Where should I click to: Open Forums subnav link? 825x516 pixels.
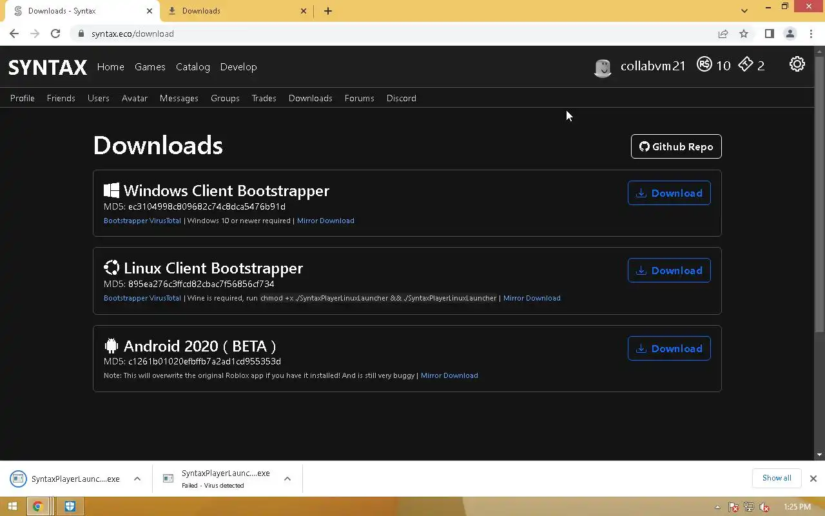click(360, 98)
